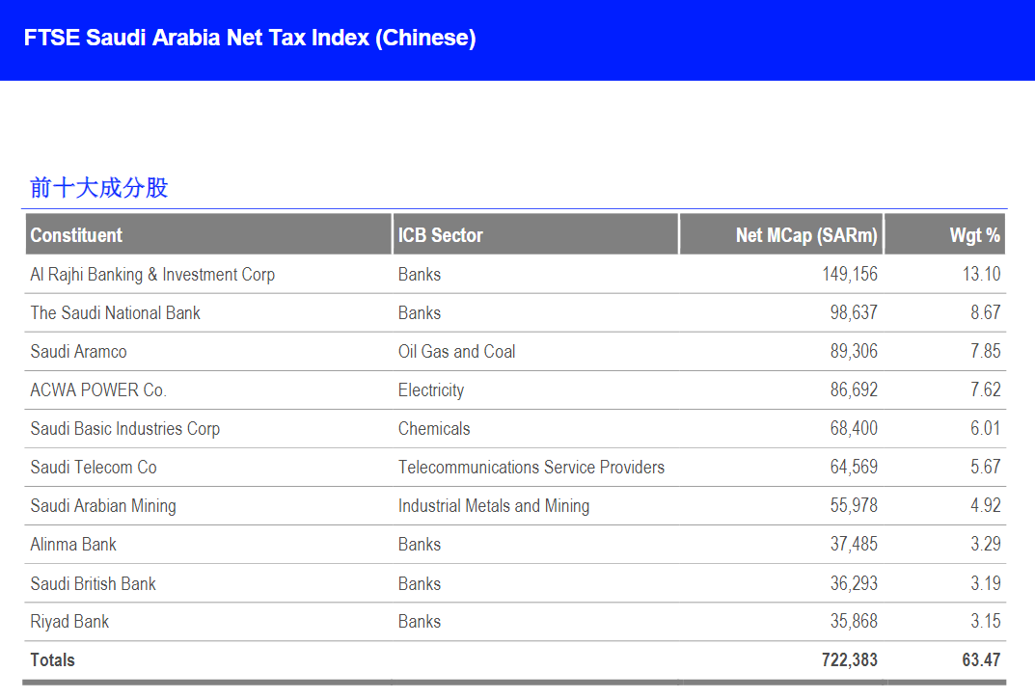The width and height of the screenshot is (1035, 698).
Task: Click weight value 5.67
Action: pos(986,467)
